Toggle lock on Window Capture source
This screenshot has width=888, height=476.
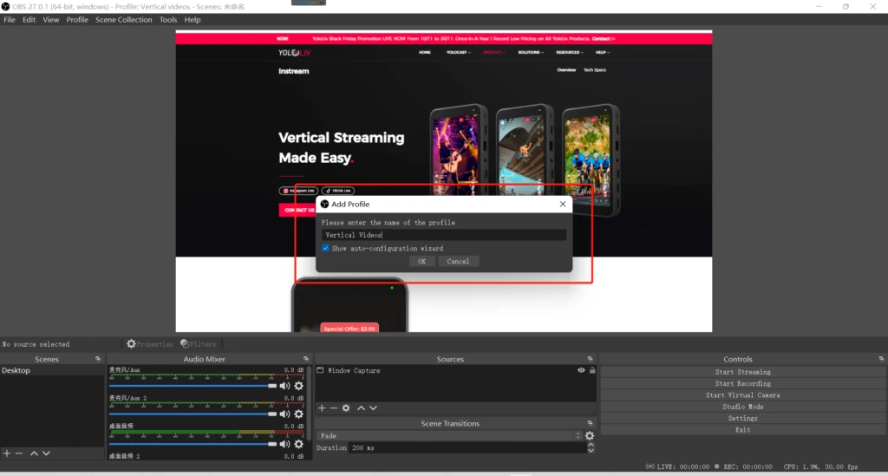[x=592, y=370]
